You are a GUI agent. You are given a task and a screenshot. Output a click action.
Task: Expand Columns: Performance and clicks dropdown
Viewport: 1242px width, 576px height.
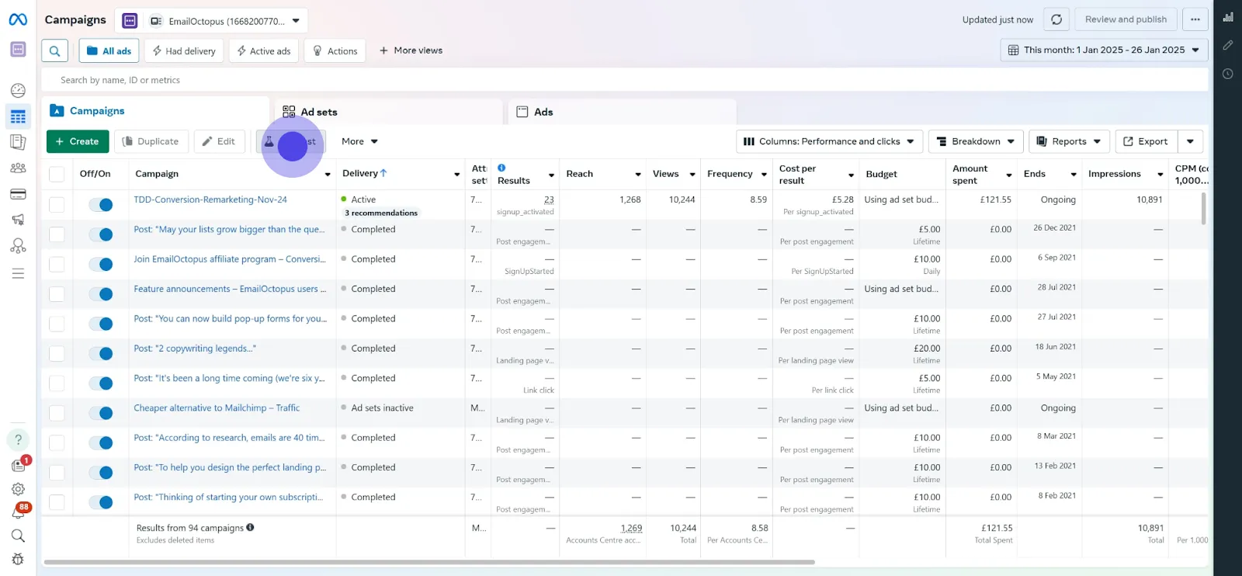point(829,141)
